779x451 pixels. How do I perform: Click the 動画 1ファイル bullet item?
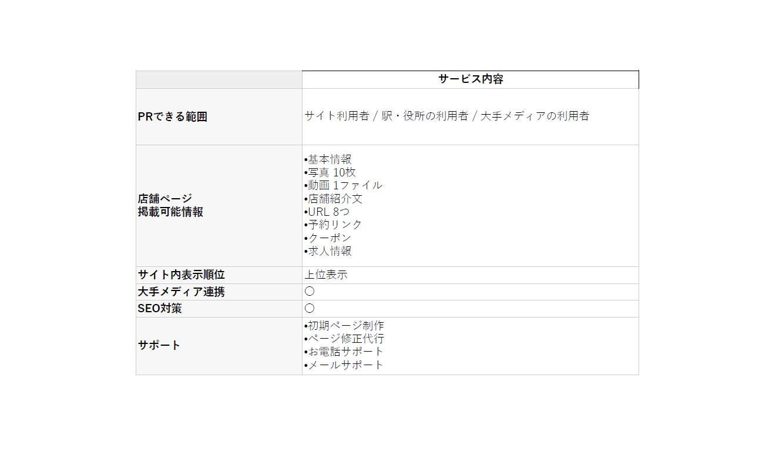[343, 185]
